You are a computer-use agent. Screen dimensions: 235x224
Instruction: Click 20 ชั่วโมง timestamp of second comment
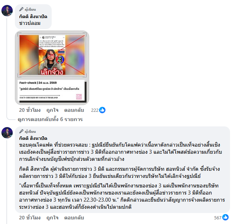[30, 218]
